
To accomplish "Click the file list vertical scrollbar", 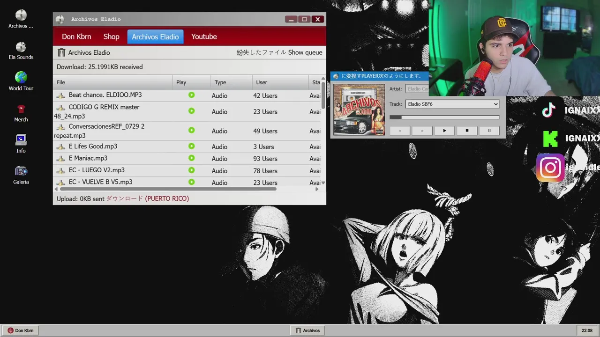I will coord(323,95).
